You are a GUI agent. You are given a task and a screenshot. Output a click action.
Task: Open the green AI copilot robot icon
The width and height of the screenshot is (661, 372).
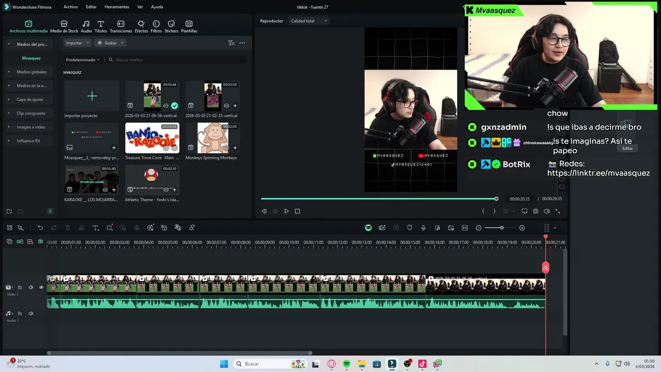[x=368, y=228]
